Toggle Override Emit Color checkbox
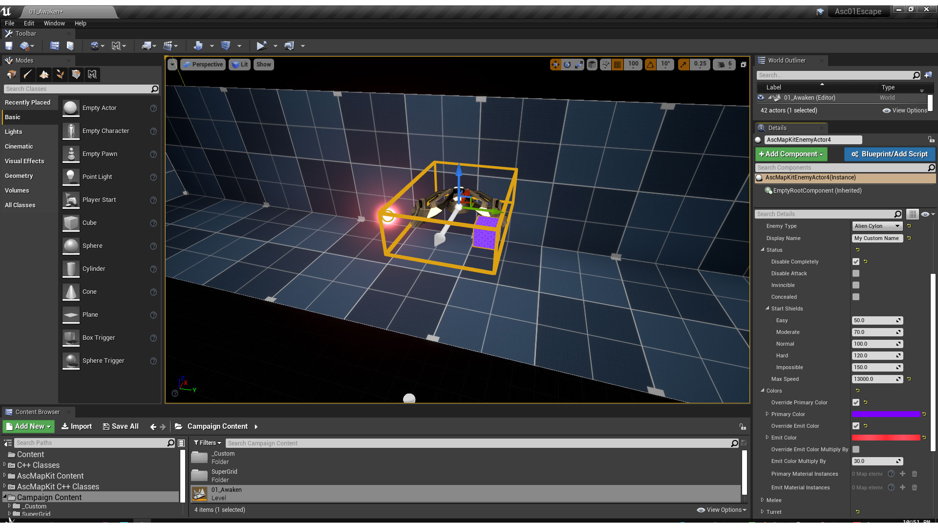Image resolution: width=938 pixels, height=528 pixels. tap(856, 426)
